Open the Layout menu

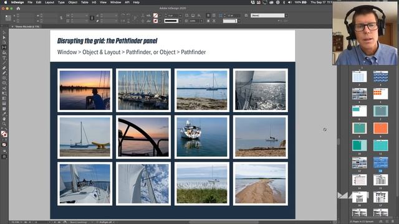click(x=49, y=2)
